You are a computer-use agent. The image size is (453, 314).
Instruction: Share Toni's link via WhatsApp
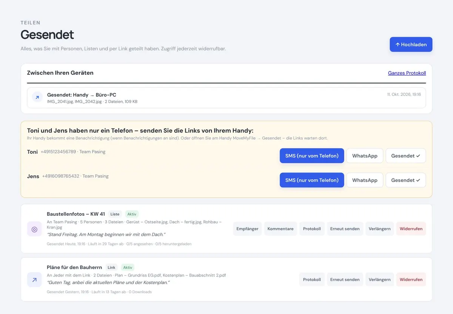pos(365,156)
